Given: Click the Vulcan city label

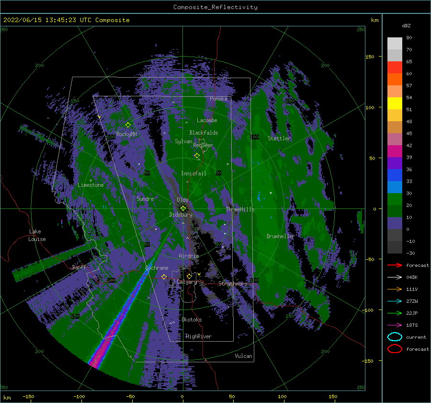Looking at the screenshot, I should coord(244,356).
